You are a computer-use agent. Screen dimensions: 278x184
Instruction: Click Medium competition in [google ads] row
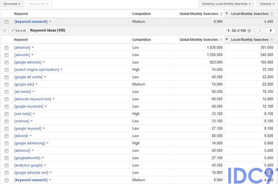(138, 84)
